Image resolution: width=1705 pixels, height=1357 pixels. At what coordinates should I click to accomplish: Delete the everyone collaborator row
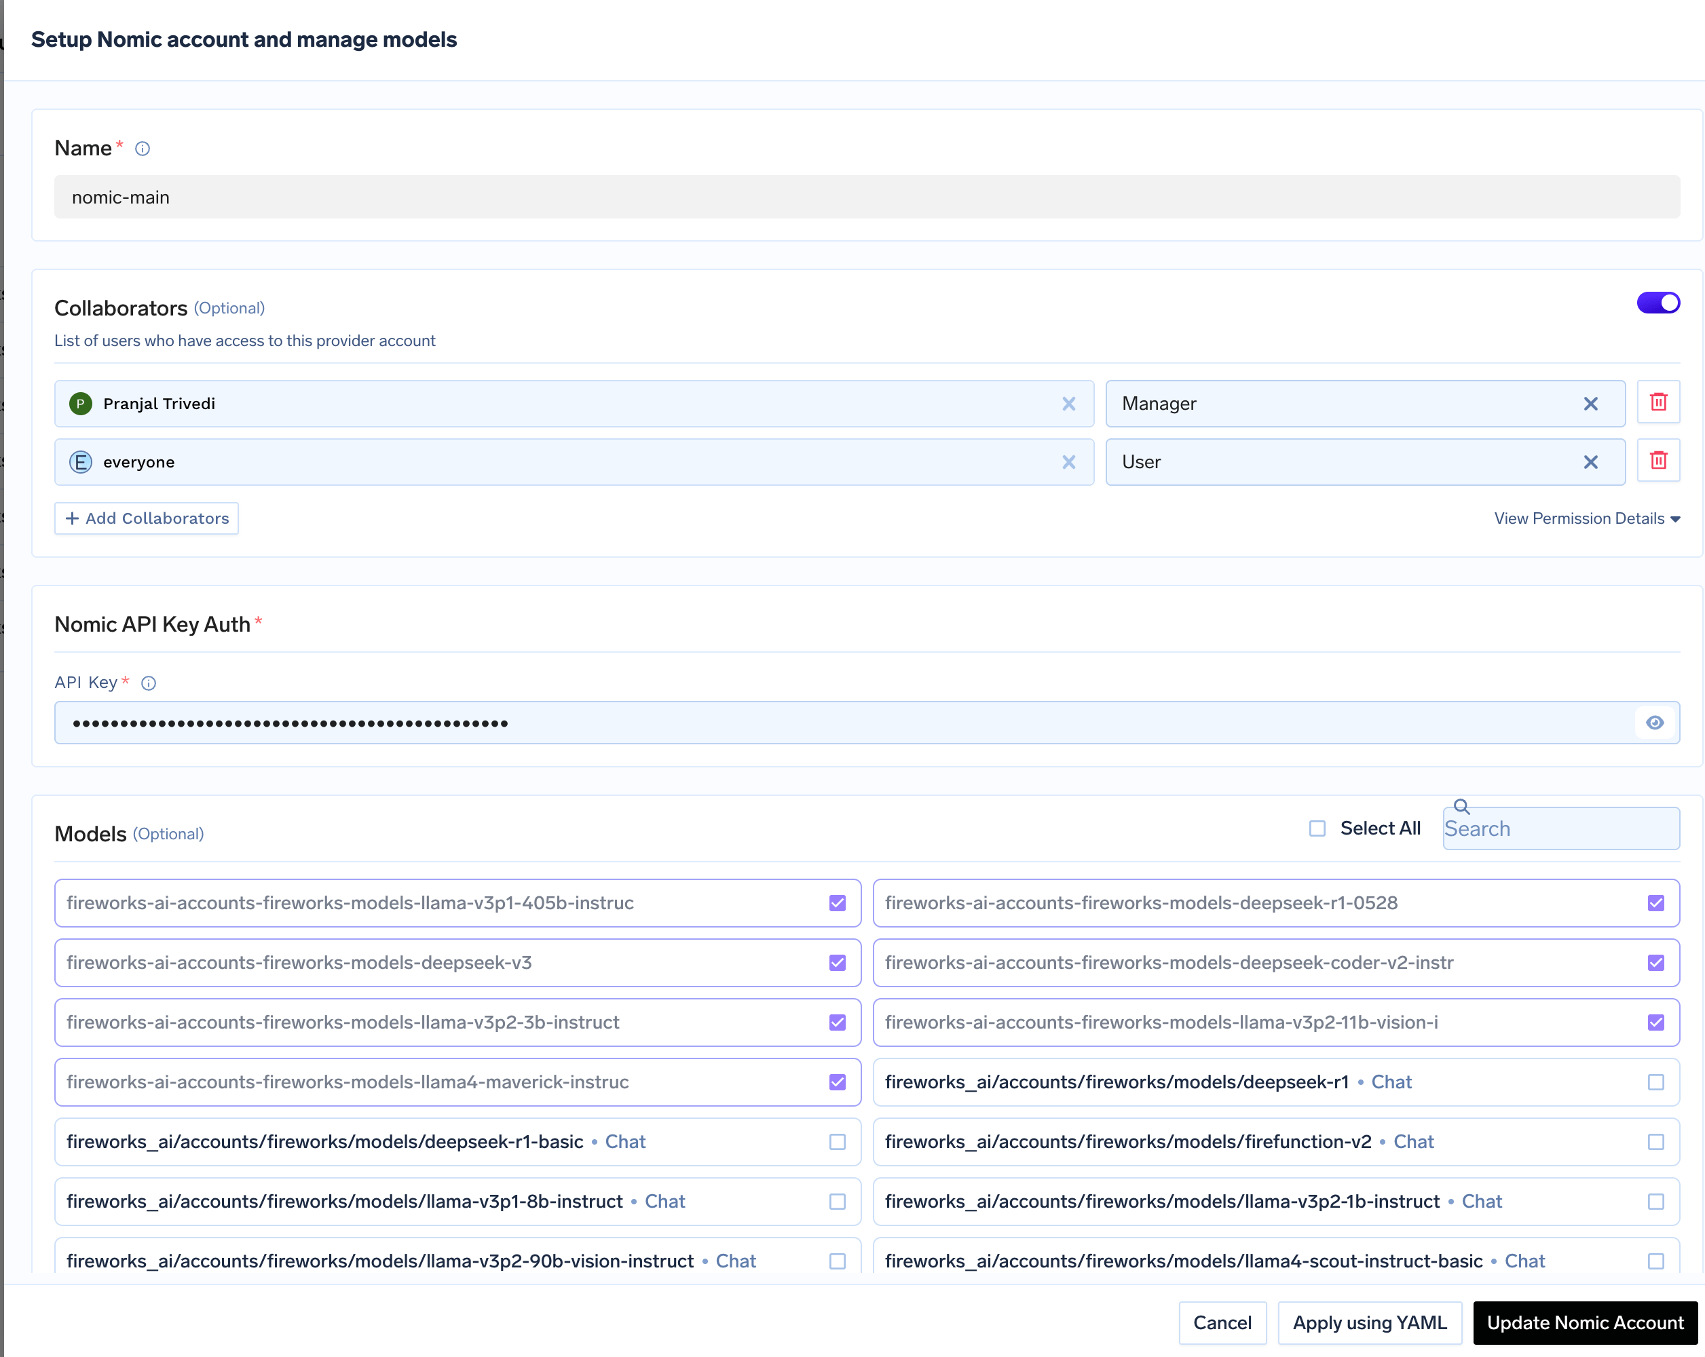[1658, 461]
